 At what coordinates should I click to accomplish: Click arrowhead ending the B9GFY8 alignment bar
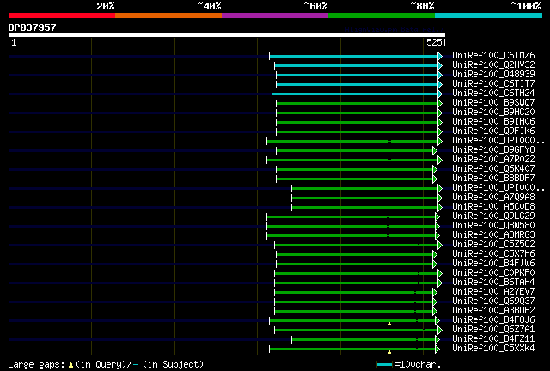(435, 151)
